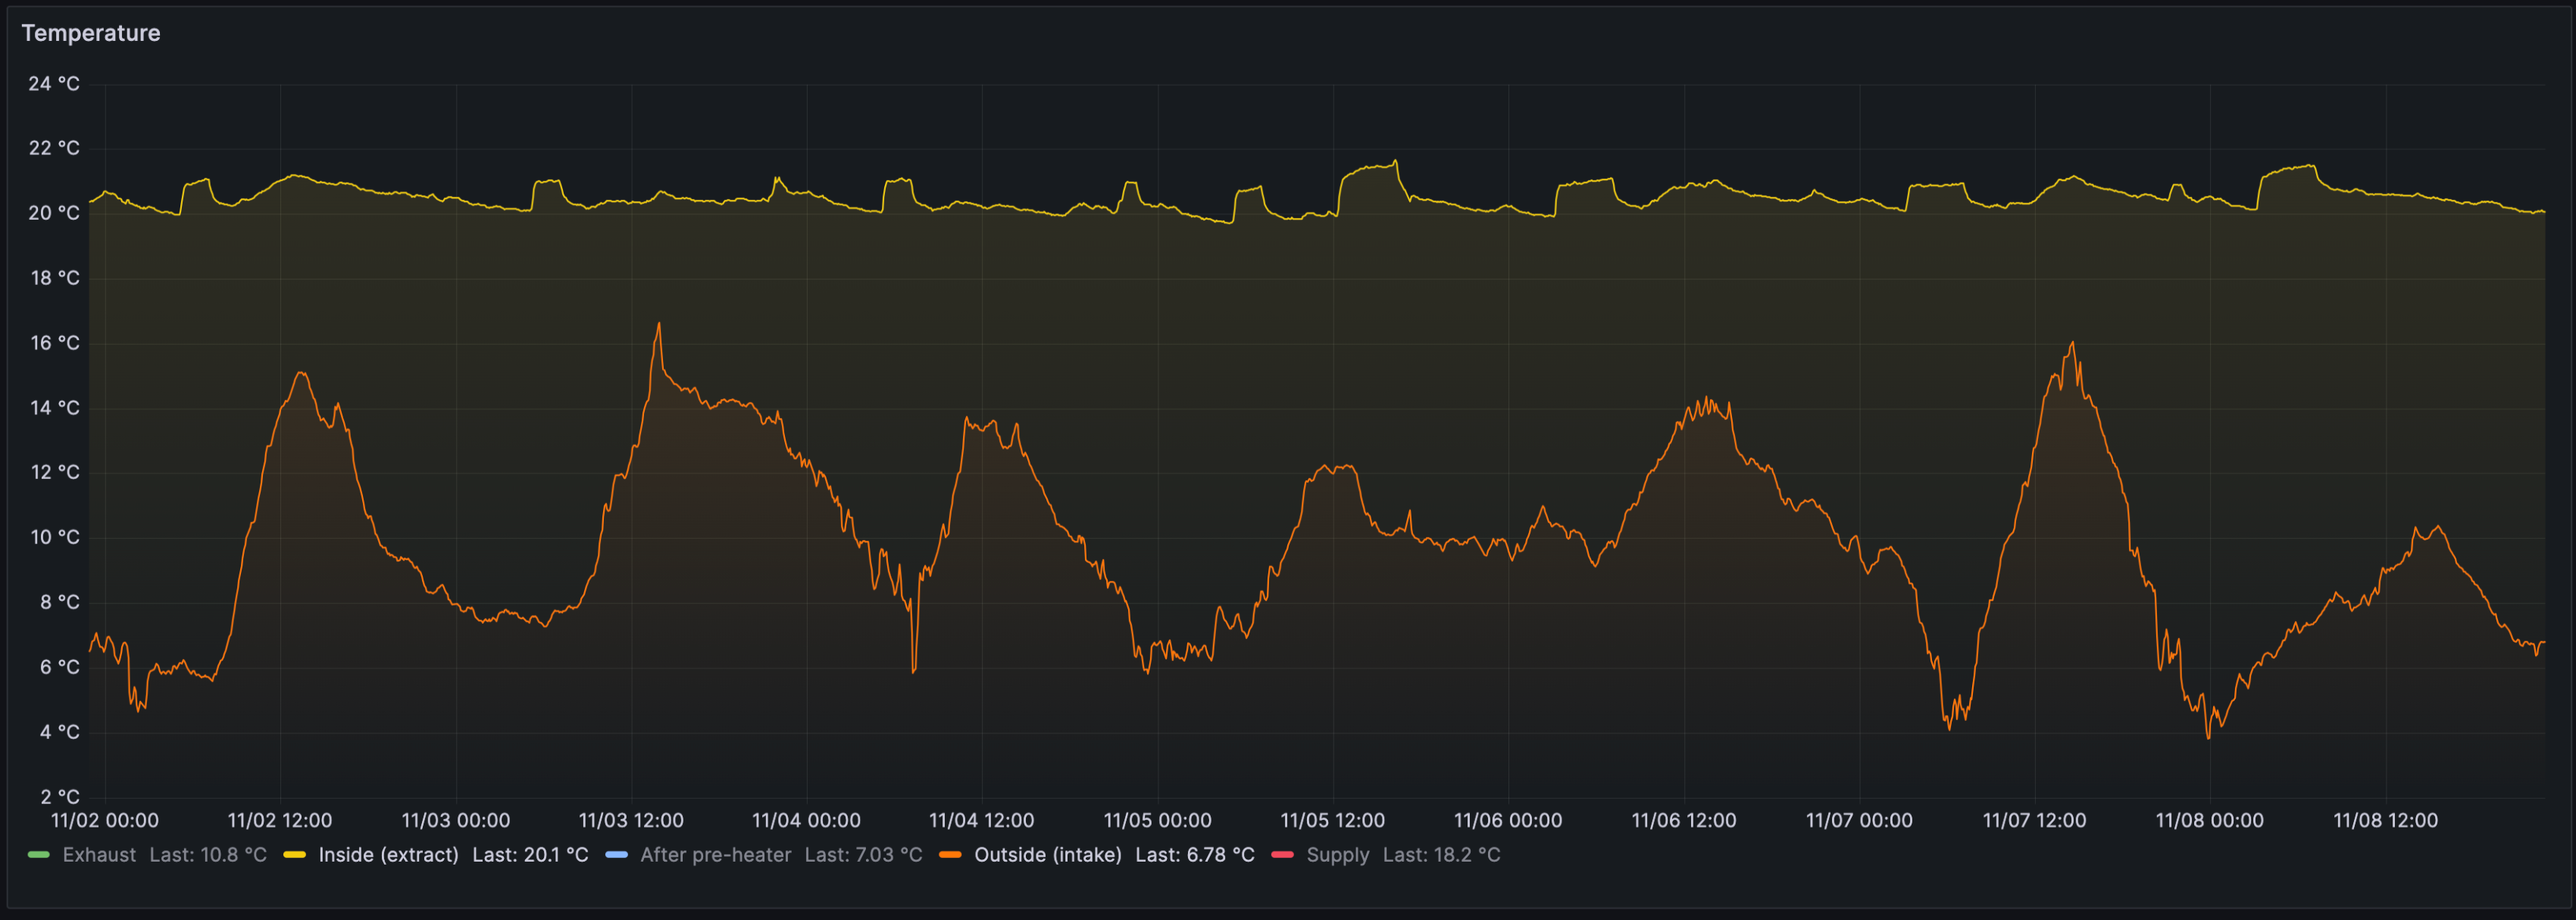The image size is (2576, 920).
Task: Click the 11/03 12:00 time axis label
Action: coord(631,821)
